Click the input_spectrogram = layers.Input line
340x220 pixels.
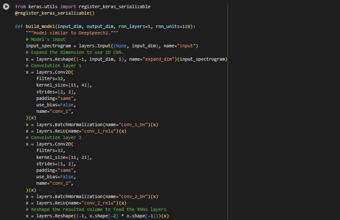(x=112, y=46)
